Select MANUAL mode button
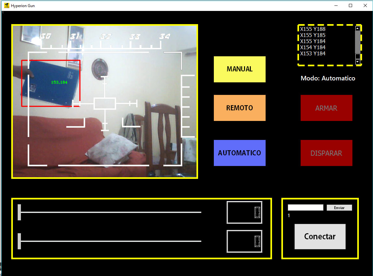Screen dimensions: 373x276 (x=240, y=69)
